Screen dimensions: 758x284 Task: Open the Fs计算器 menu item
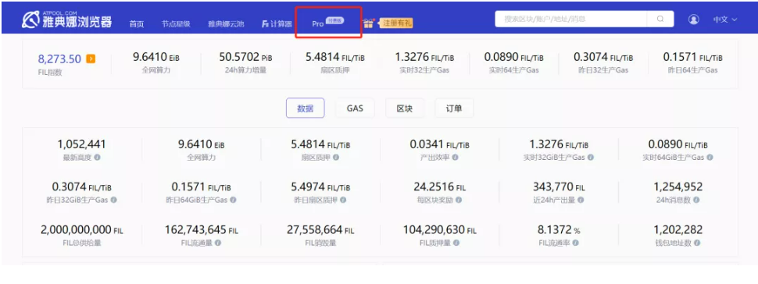click(277, 23)
